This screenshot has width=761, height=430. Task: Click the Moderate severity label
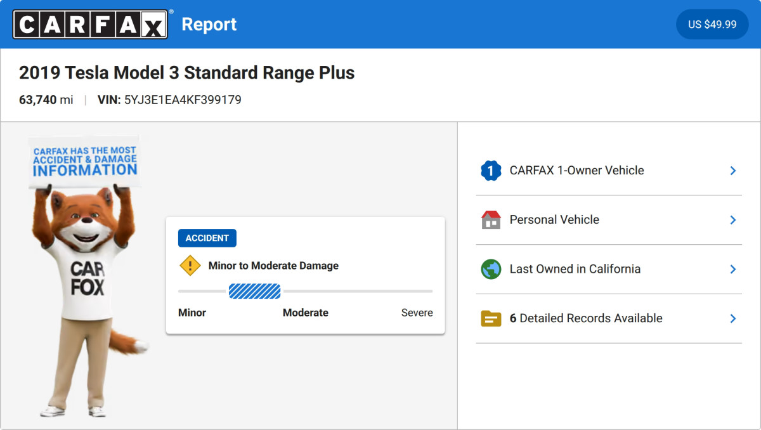[306, 313]
